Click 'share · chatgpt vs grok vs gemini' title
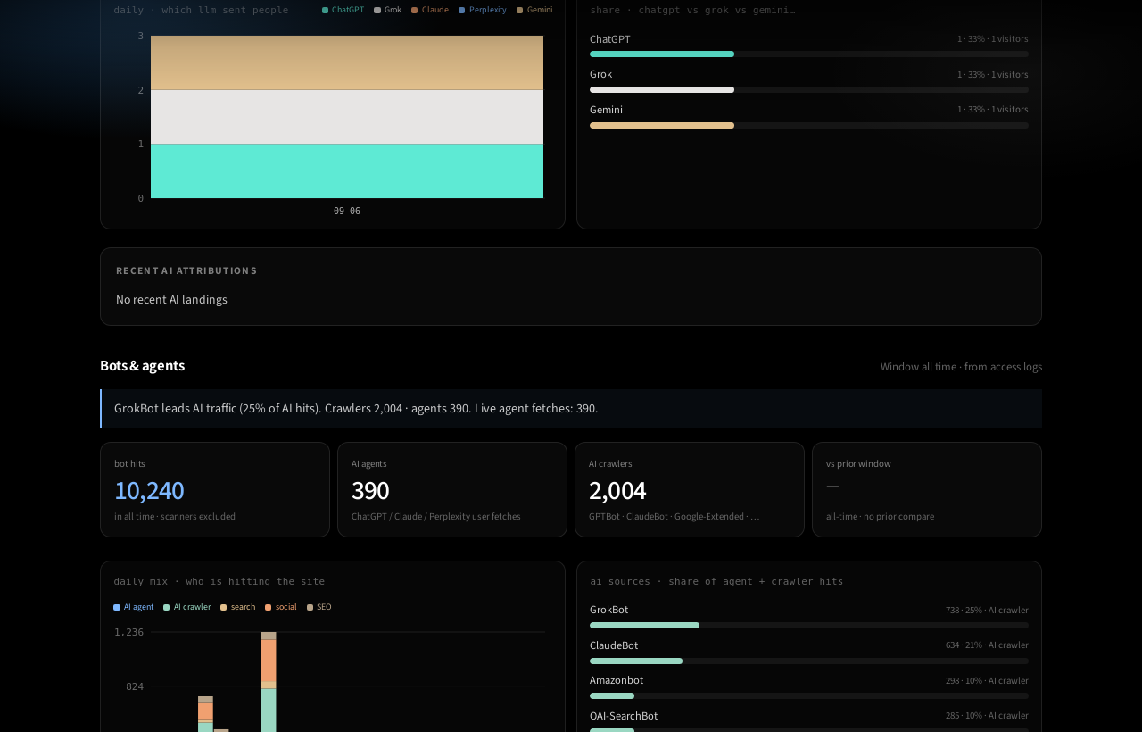Image resolution: width=1142 pixels, height=732 pixels. pos(692,11)
